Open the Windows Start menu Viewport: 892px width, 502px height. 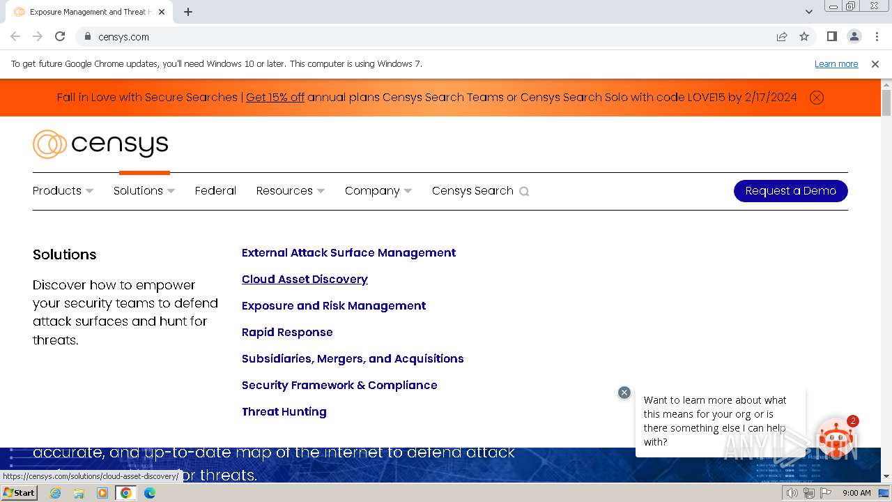[20, 493]
